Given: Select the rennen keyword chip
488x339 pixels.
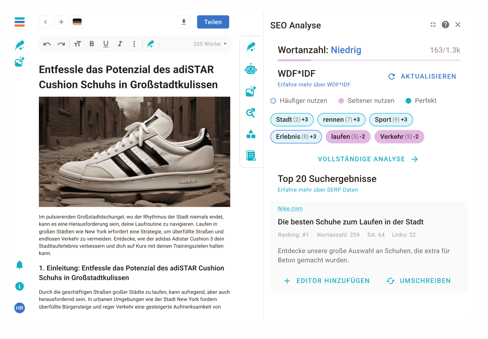Looking at the screenshot, I should tap(341, 120).
